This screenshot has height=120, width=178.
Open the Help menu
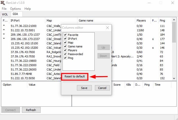(28, 9)
